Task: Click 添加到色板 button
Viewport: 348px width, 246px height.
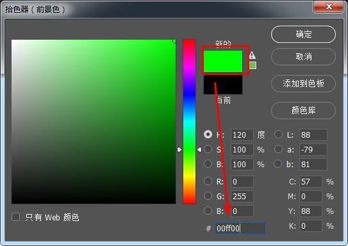Action: 303,84
